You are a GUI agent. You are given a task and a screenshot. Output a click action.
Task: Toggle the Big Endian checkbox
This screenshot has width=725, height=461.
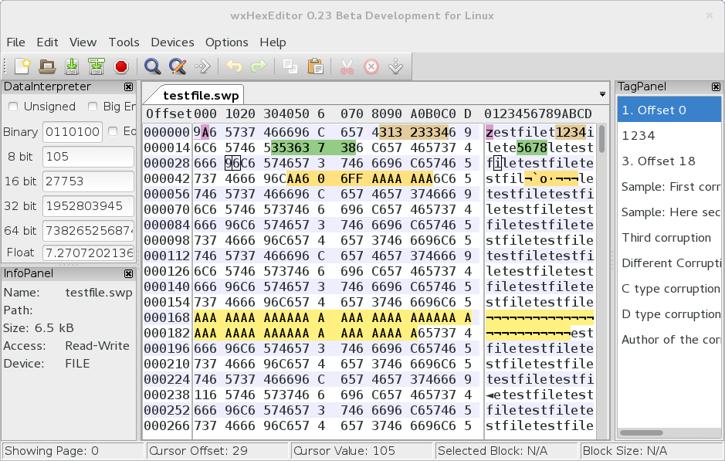tap(93, 107)
